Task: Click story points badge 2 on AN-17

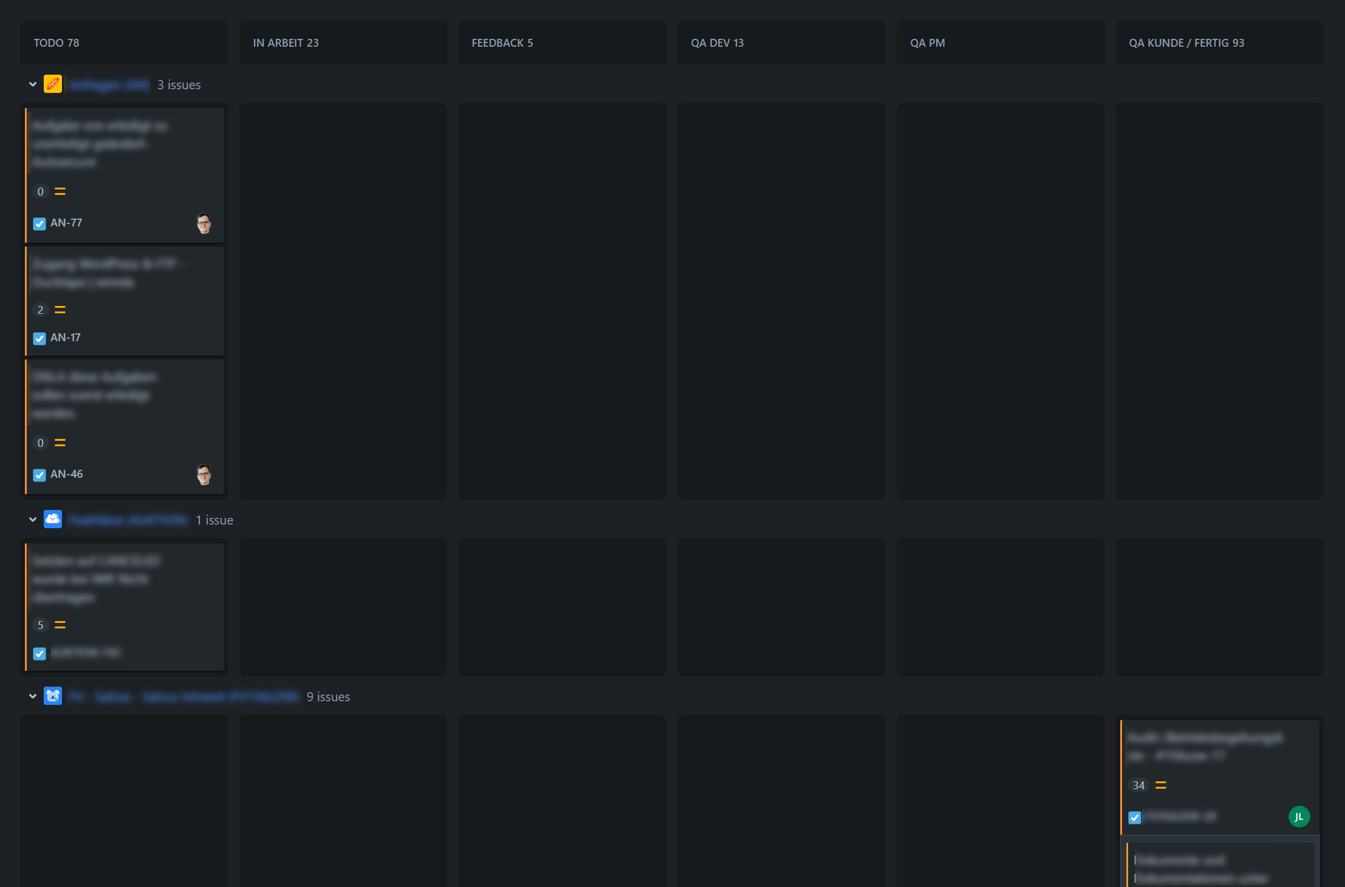Action: (41, 310)
